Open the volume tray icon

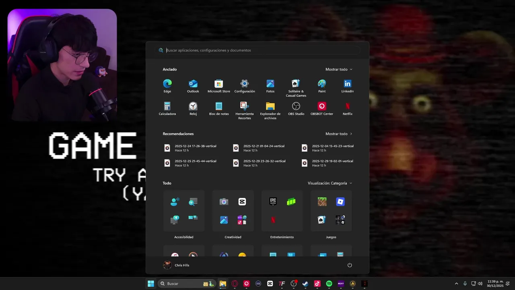pyautogui.click(x=480, y=284)
